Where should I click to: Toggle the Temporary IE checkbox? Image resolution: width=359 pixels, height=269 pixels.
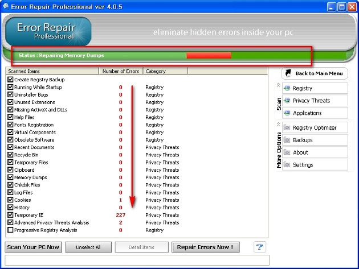click(10, 215)
